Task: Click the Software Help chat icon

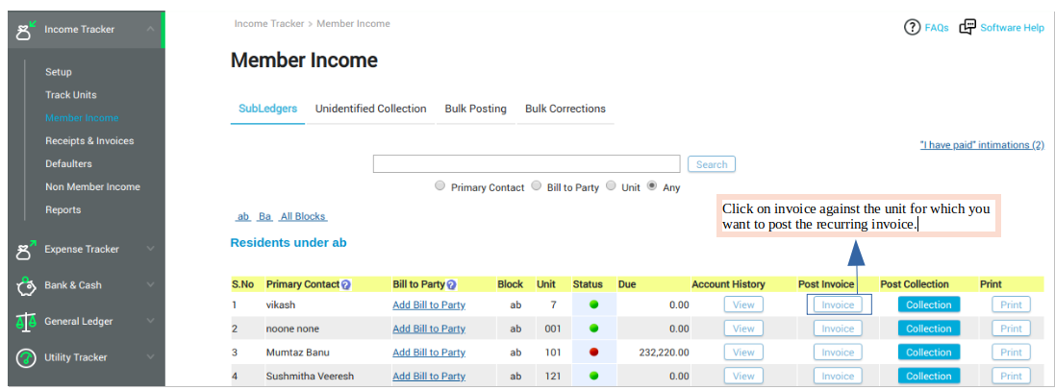Action: coord(967,27)
